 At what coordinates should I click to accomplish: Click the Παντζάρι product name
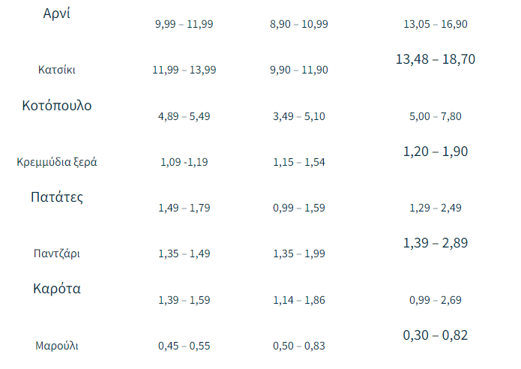(57, 253)
